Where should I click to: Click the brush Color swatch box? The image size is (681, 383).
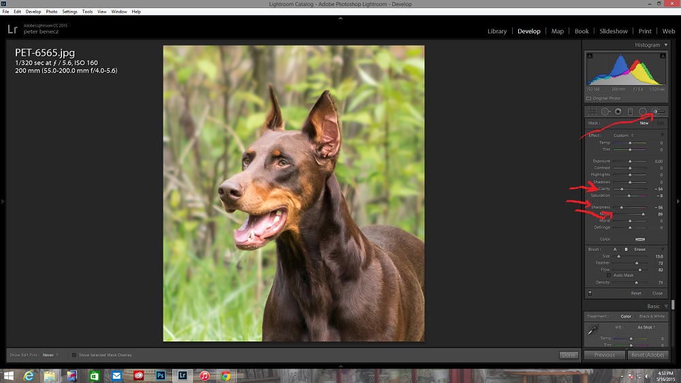point(640,239)
